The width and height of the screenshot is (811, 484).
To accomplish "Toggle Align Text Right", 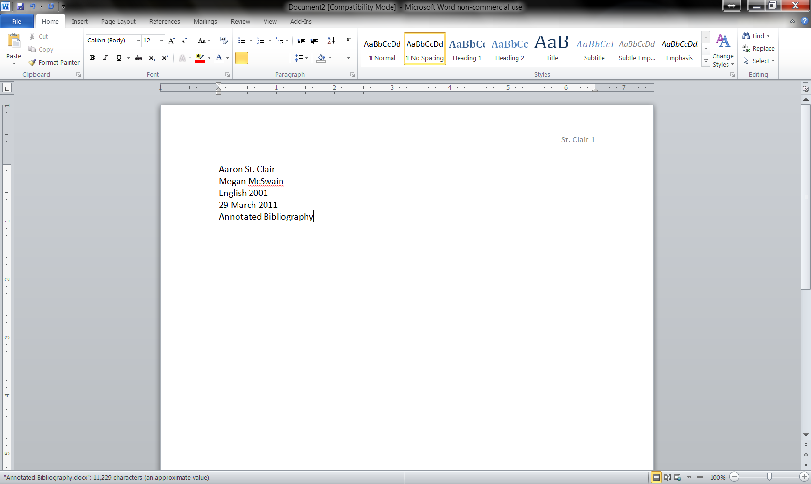I will coord(268,58).
